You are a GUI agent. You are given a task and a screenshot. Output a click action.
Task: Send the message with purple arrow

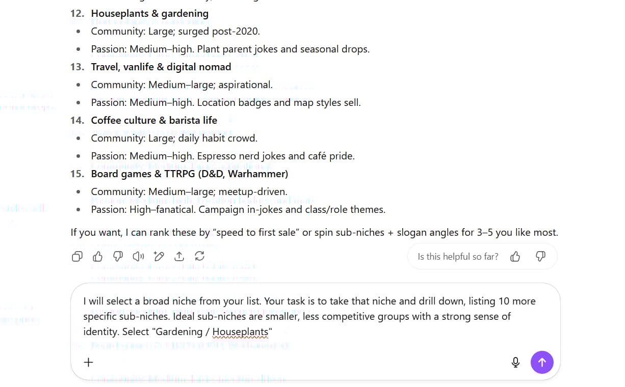pos(541,362)
